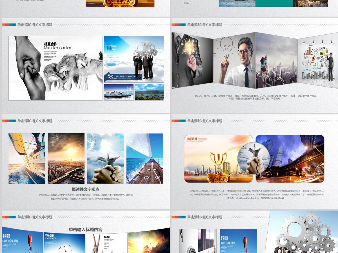Click the 团队 TEAM gears poster image
Image resolution: width=338 pixels, height=253 pixels.
(134, 59)
